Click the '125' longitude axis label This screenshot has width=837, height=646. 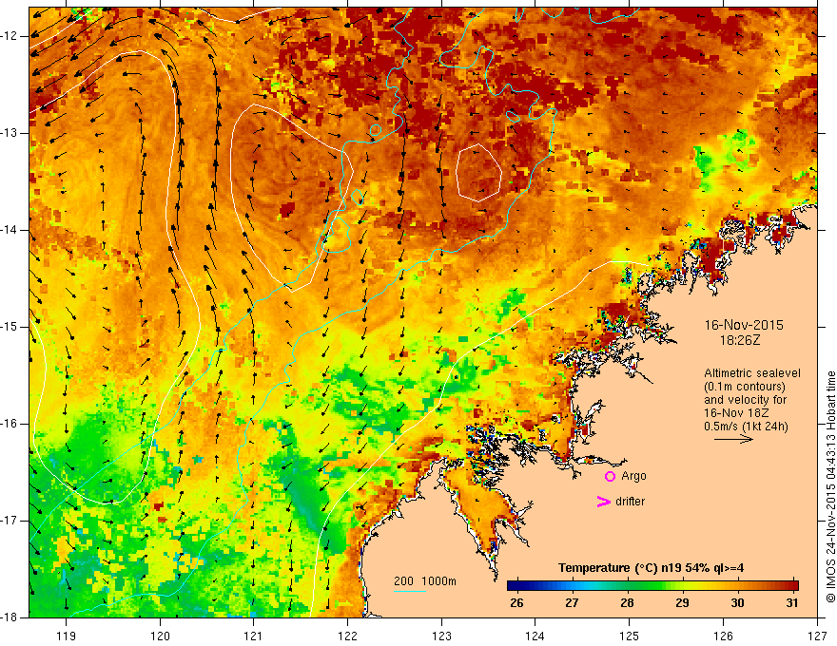(630, 636)
